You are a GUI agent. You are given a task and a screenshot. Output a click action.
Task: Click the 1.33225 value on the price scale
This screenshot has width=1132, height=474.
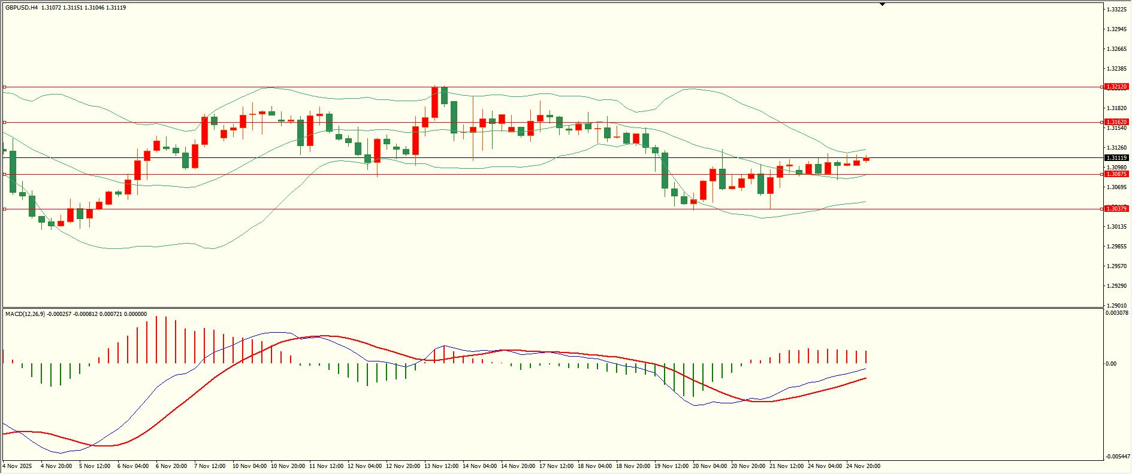click(1116, 10)
